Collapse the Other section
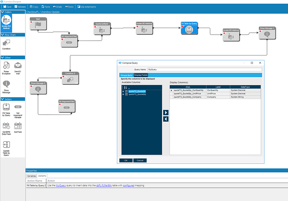 pyautogui.click(x=3, y=58)
